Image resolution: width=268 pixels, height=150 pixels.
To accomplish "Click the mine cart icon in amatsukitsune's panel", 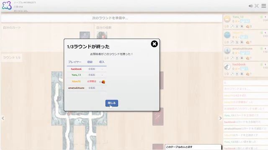I will point(242,58).
